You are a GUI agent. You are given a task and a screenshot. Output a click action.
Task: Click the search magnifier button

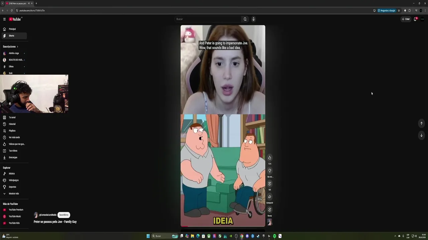tap(245, 19)
